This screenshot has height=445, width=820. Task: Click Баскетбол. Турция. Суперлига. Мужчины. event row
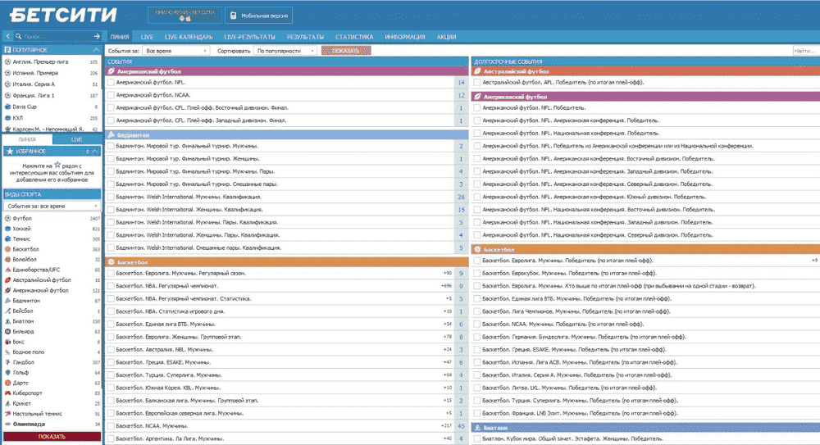coord(286,375)
